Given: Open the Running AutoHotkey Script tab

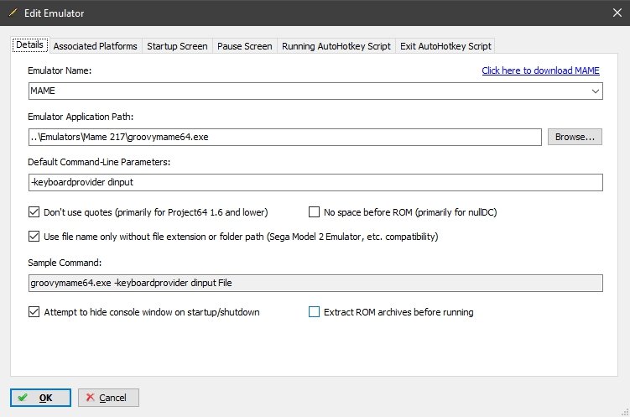Looking at the screenshot, I should (x=336, y=46).
